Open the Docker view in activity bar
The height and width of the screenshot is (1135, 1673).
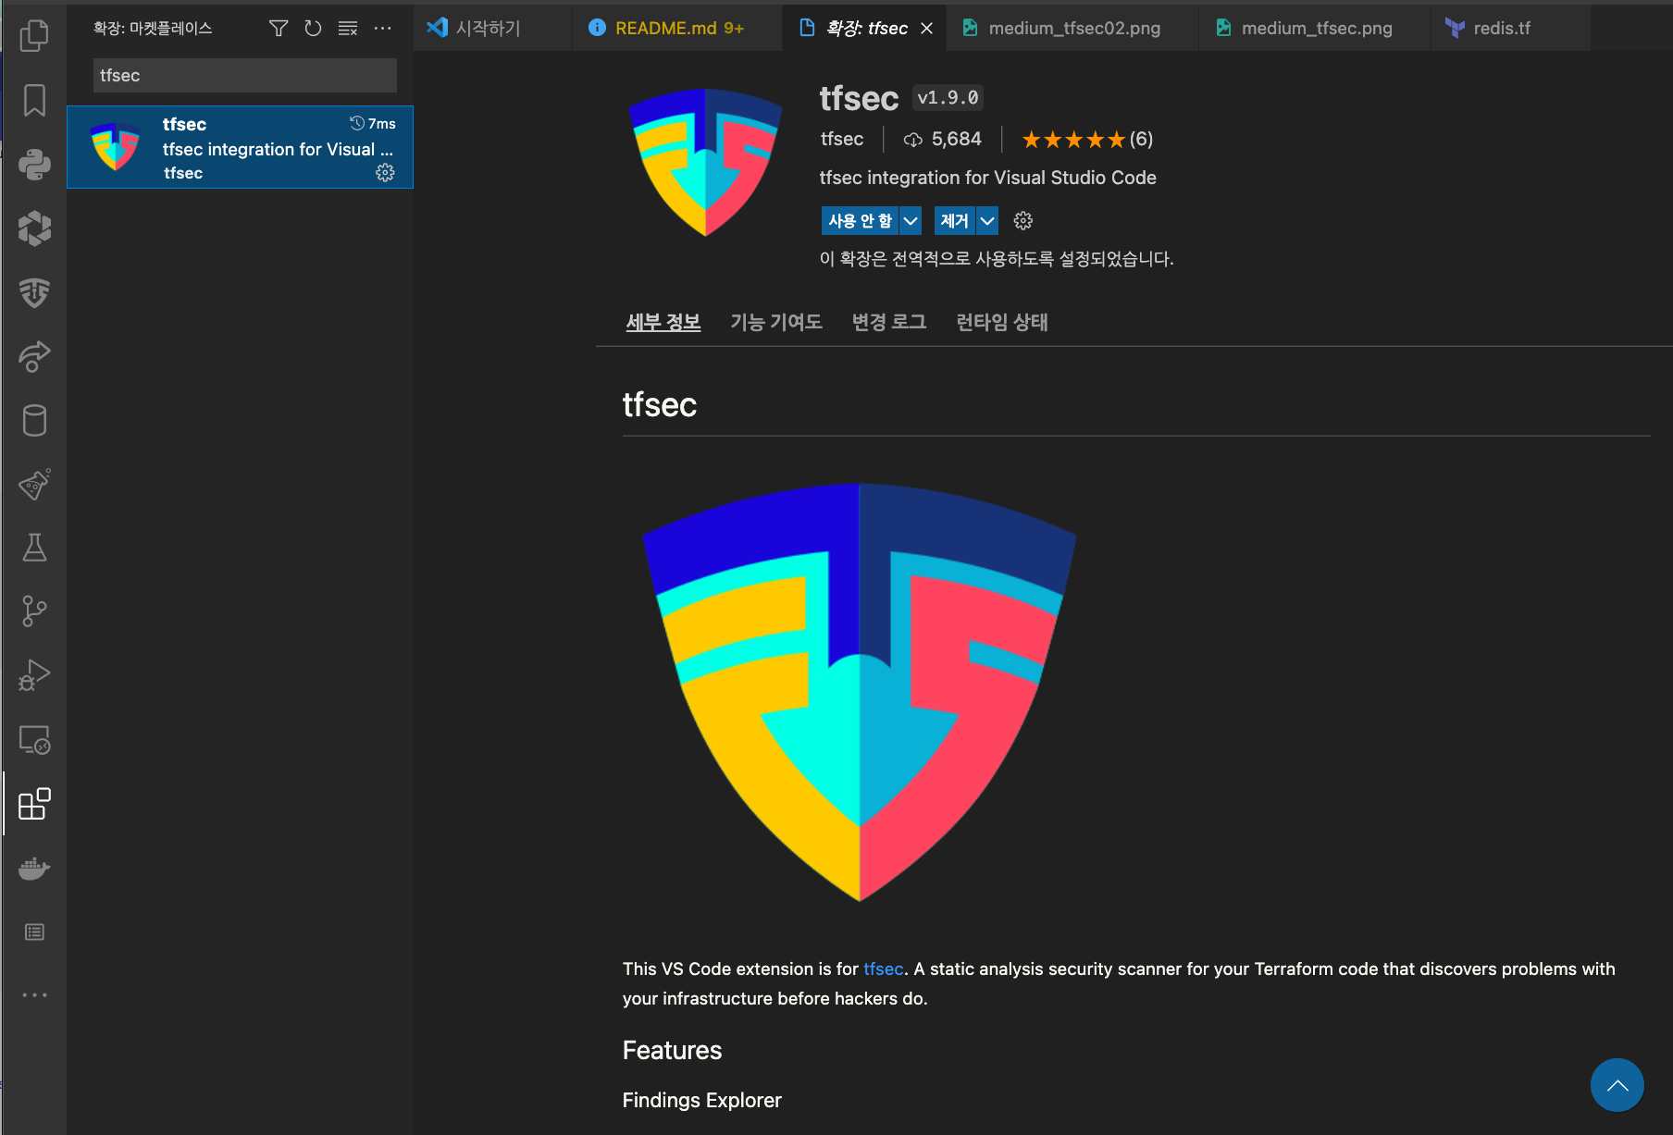click(34, 868)
